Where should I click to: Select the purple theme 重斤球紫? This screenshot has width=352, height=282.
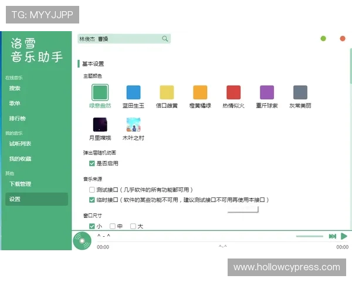pyautogui.click(x=267, y=92)
